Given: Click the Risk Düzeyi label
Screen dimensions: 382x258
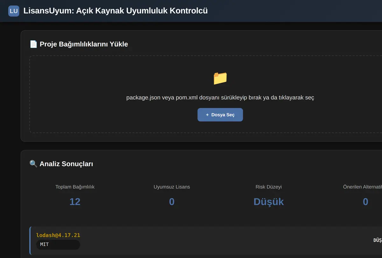Looking at the screenshot, I should (269, 187).
